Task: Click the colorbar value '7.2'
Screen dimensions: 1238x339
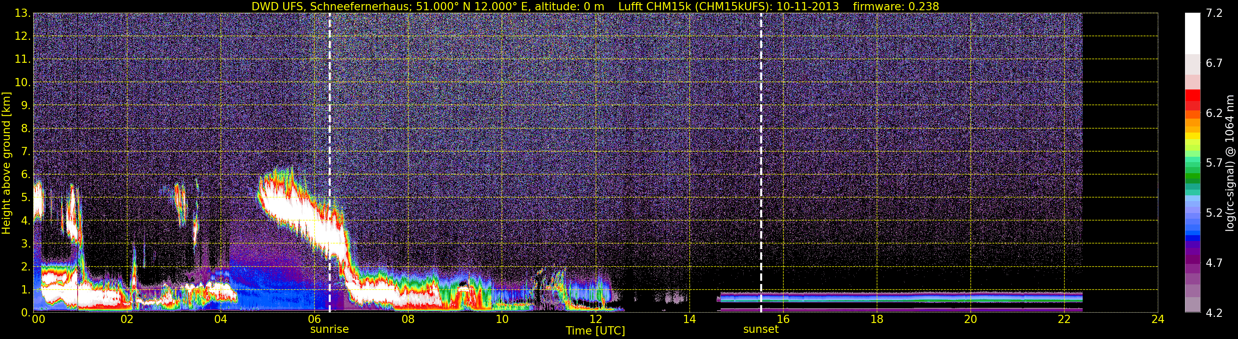Action: [1214, 14]
